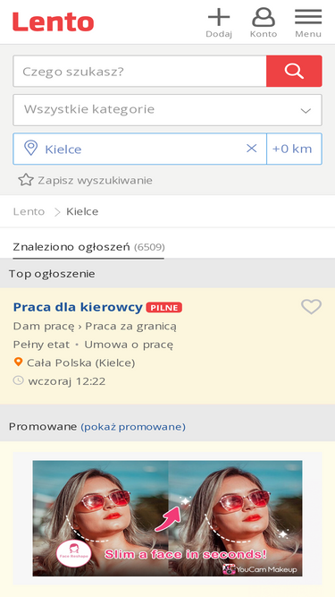The width and height of the screenshot is (335, 597).
Task: Focus the Czego szukasz search field
Action: tap(139, 72)
